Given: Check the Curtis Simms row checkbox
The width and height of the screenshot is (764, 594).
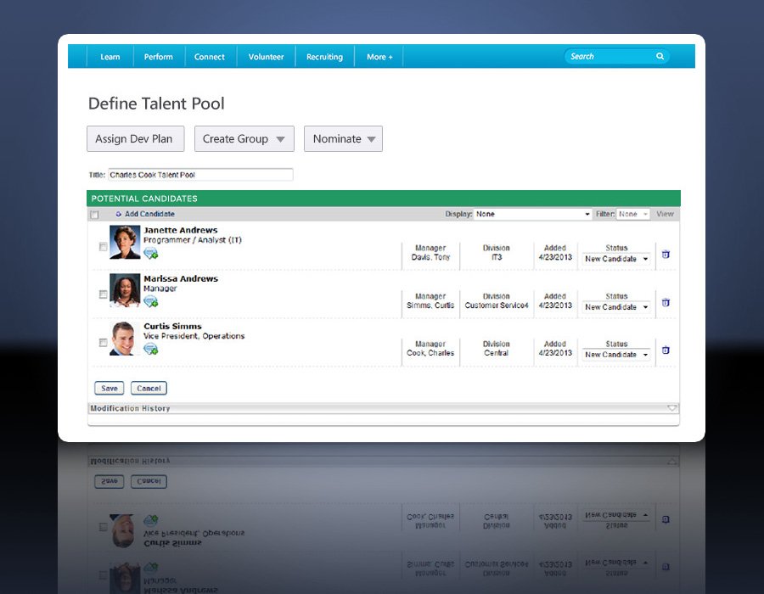Looking at the screenshot, I should (x=103, y=343).
